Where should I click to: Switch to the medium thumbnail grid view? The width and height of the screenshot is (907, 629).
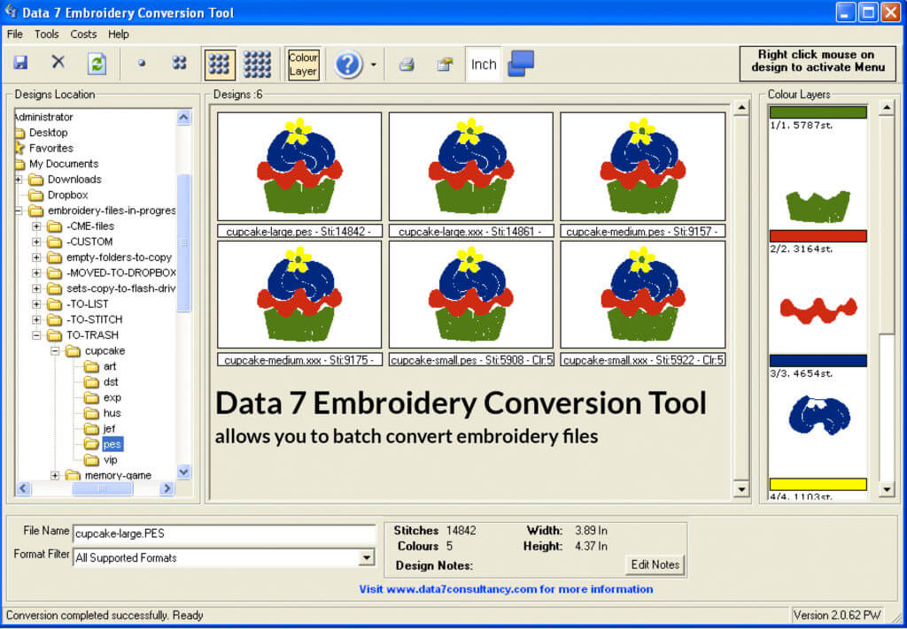click(x=219, y=63)
